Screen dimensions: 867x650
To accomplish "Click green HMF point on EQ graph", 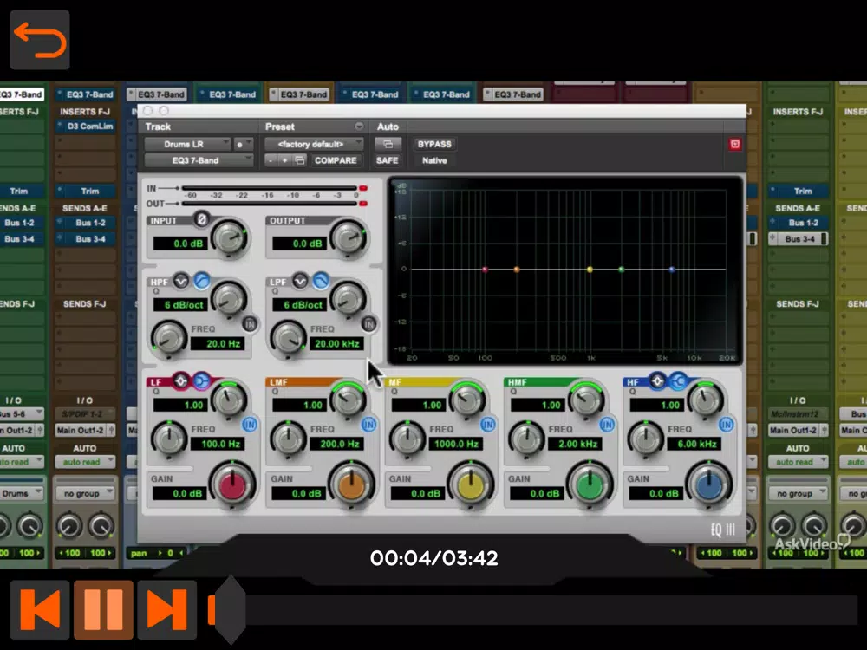I will [x=621, y=270].
